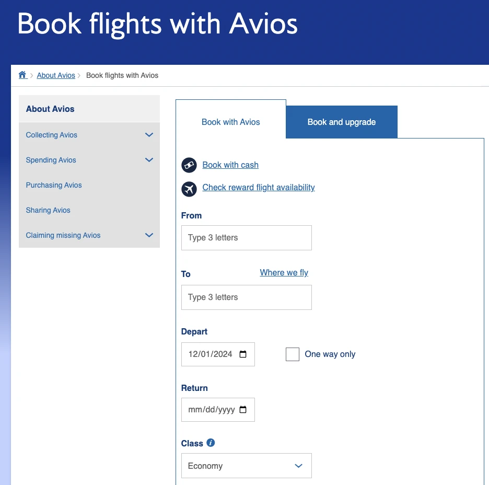The height and width of the screenshot is (485, 489).
Task: Select Purchasing Avios in the sidebar
Action: [x=53, y=185]
